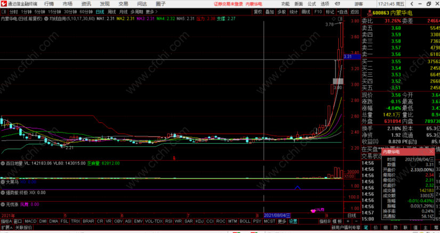Image resolution: width=440 pixels, height=233 pixels.
Task: Open the 市场 menu
Action: (68, 4)
